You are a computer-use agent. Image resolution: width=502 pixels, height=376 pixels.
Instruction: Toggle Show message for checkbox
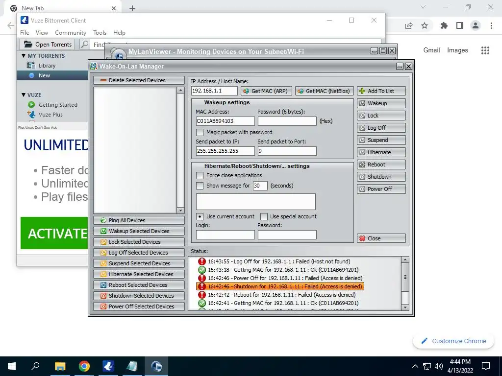pos(200,186)
